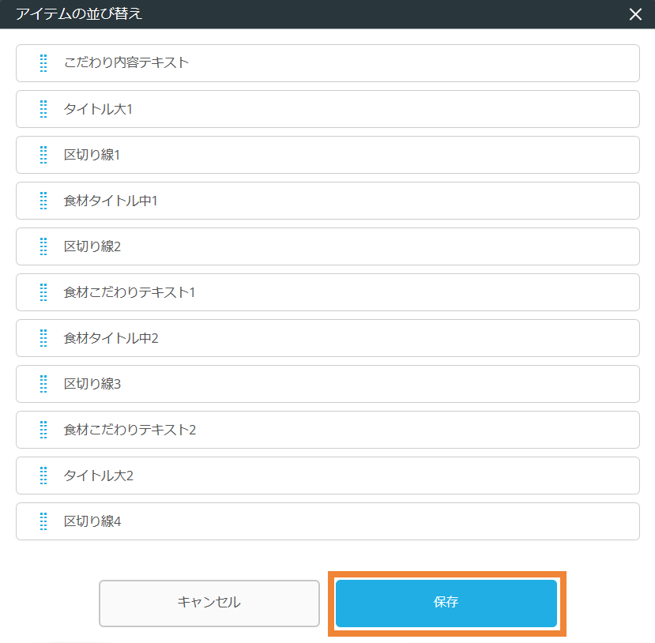Click the drag handle of 食材こだわりテキスト2
655x643 pixels.
tap(43, 430)
